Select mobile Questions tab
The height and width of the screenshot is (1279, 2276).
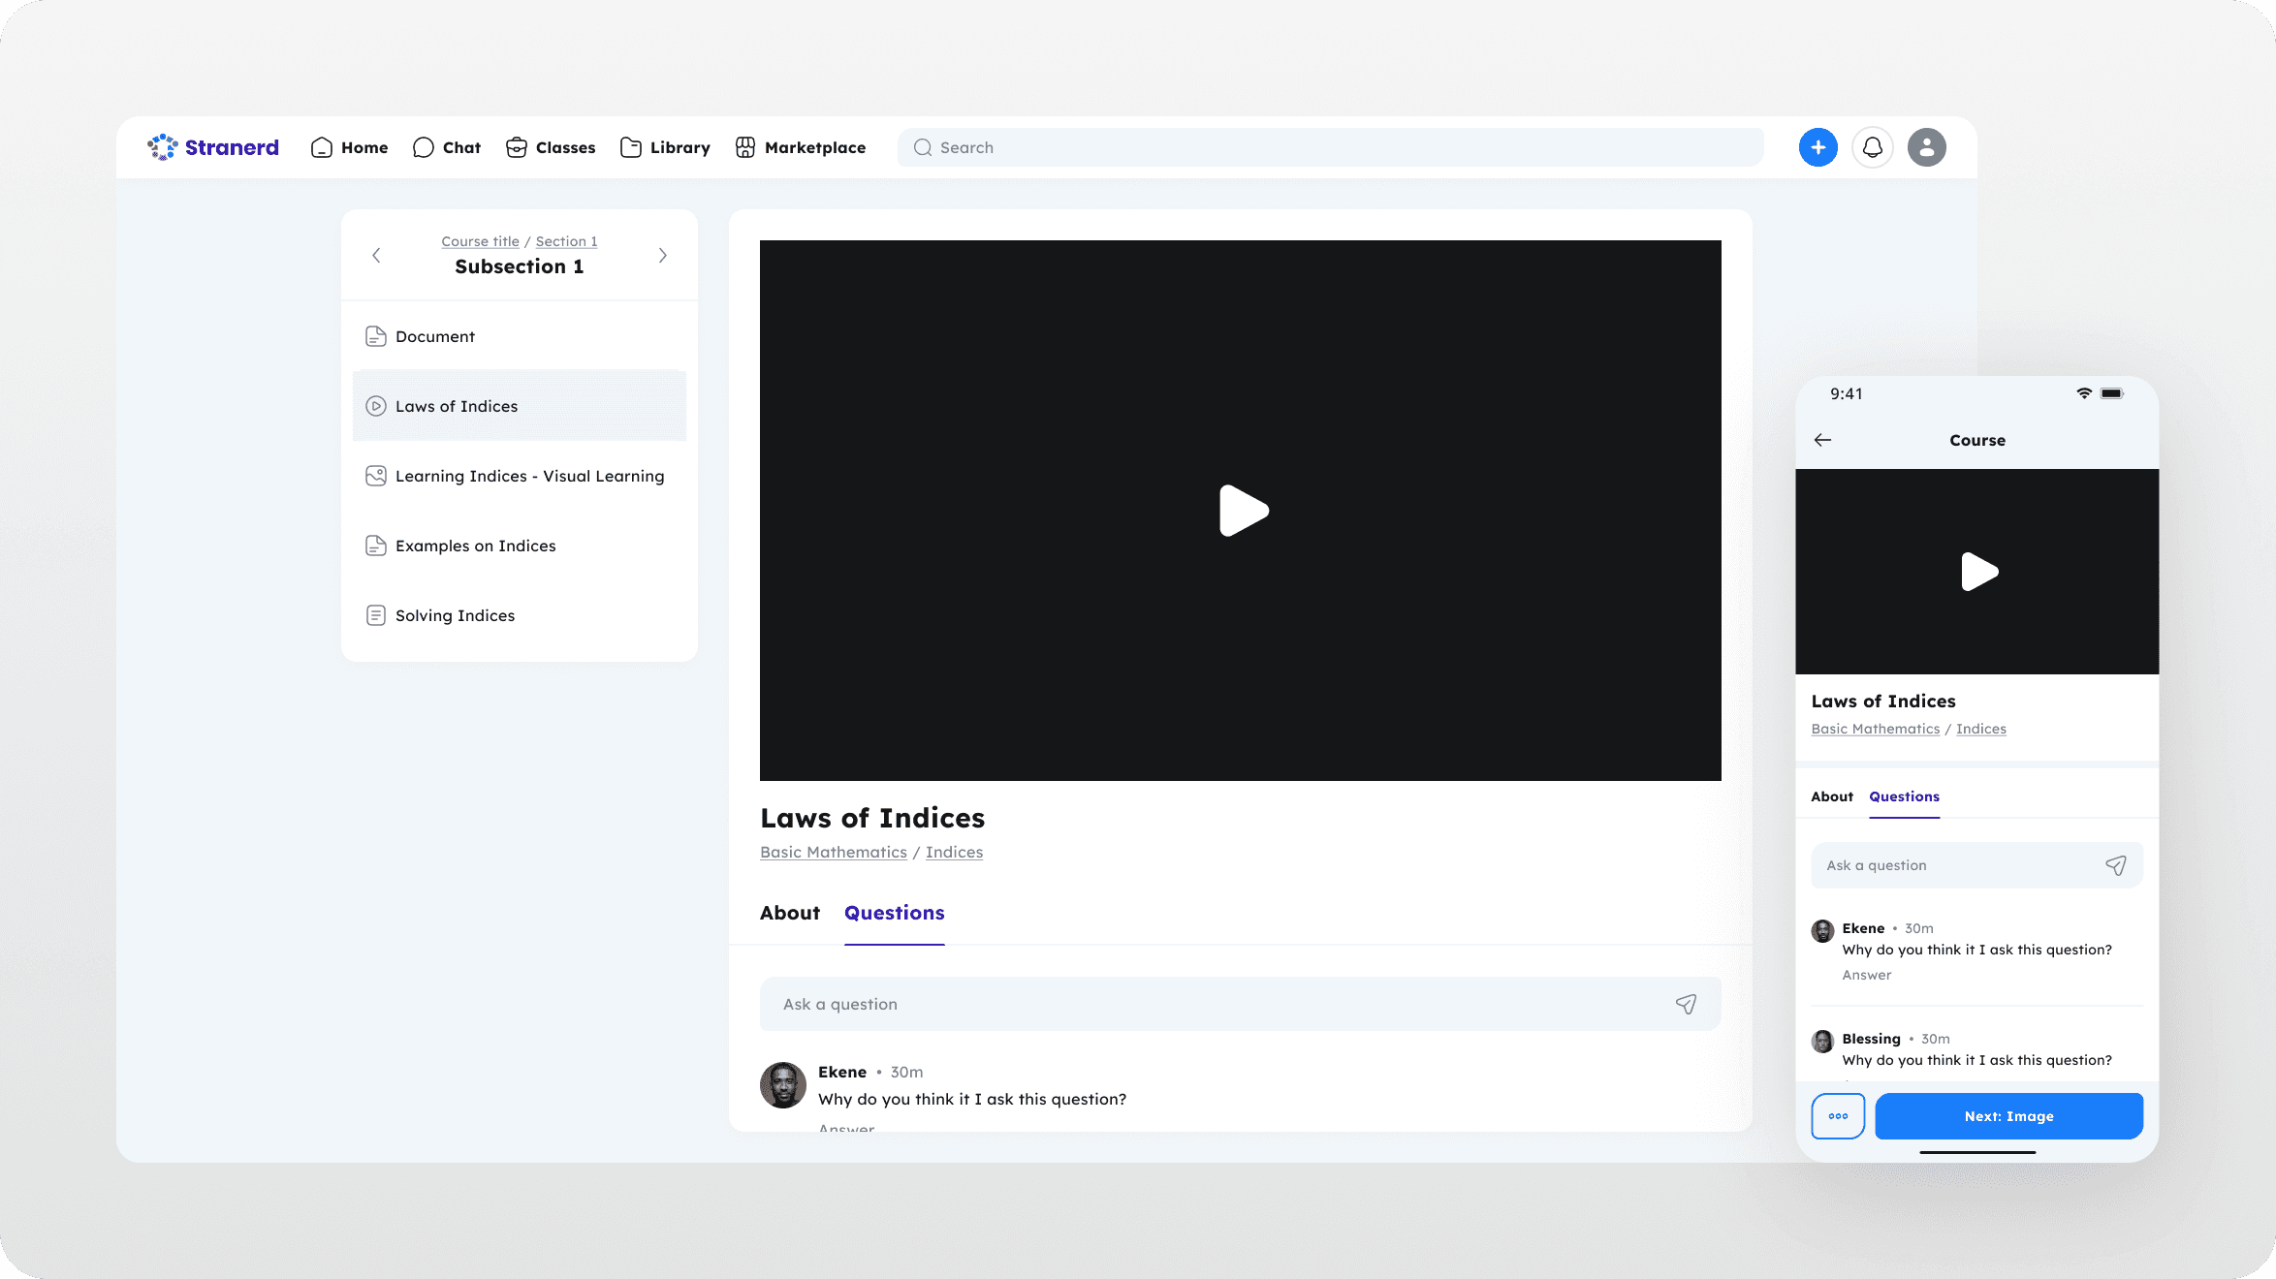1904,796
